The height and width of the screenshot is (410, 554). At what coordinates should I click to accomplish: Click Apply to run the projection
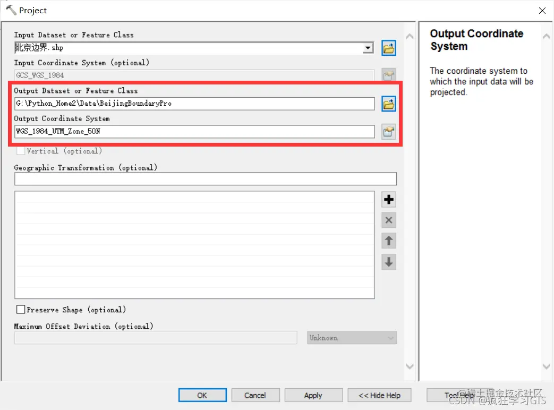coord(313,395)
